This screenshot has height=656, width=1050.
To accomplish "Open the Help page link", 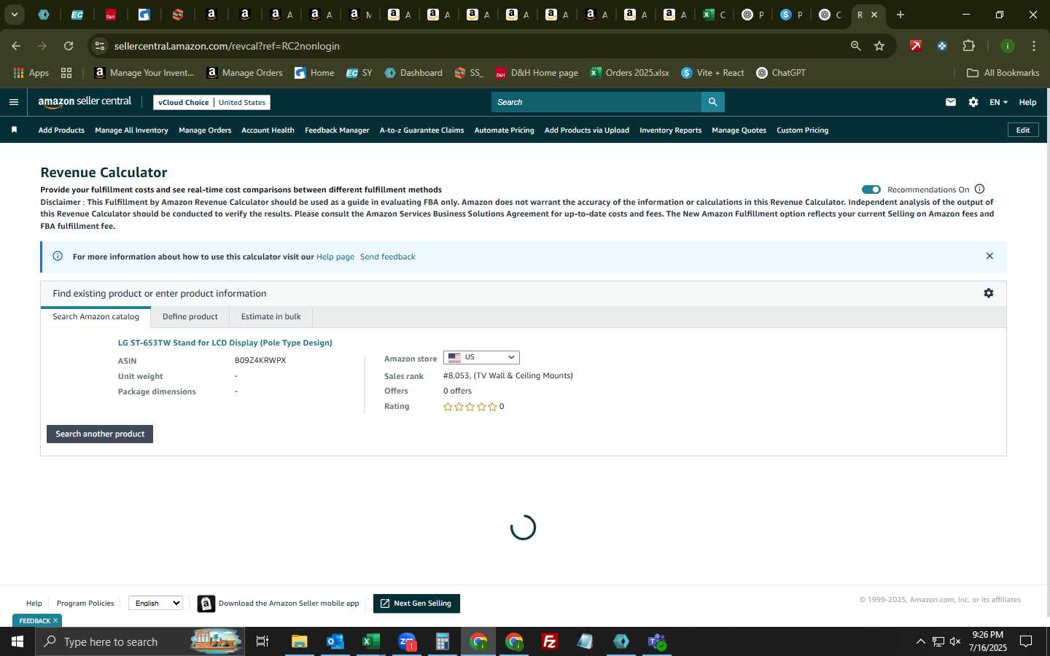I will (x=335, y=257).
